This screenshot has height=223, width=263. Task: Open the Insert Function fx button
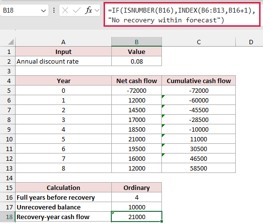[x=88, y=10]
